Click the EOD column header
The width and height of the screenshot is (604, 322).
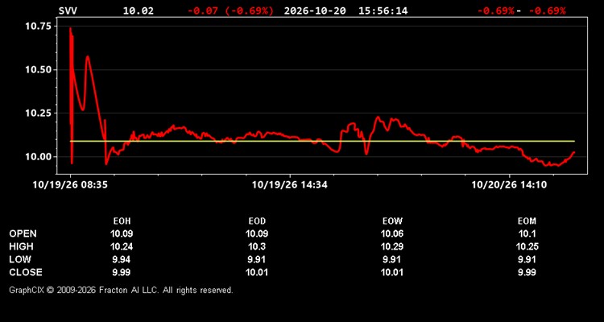(257, 221)
